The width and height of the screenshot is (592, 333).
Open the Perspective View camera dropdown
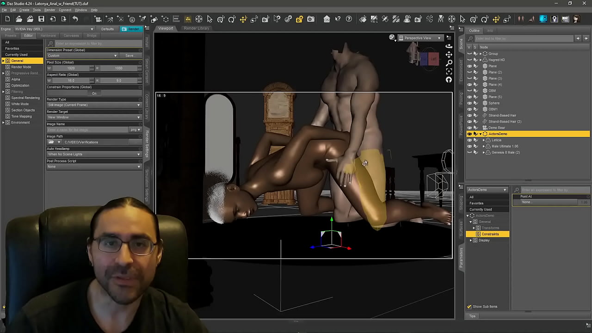[420, 38]
